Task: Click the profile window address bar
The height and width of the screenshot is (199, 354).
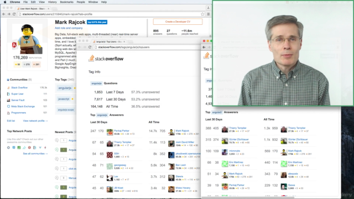Action: (111, 14)
